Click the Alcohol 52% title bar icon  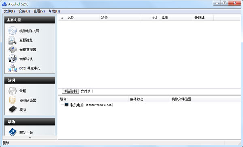[4, 4]
